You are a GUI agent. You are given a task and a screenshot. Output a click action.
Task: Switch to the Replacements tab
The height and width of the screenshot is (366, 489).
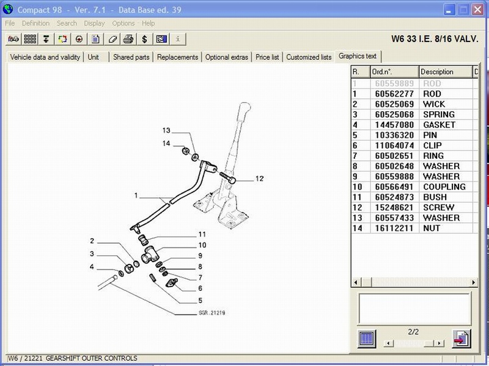click(x=177, y=57)
